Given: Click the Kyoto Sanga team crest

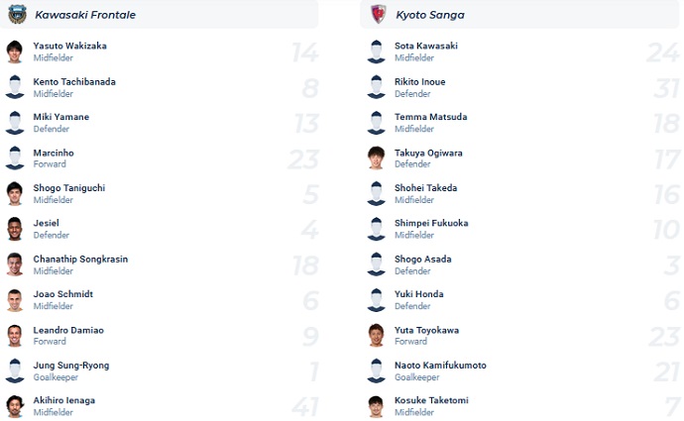Looking at the screenshot, I should pos(378,15).
